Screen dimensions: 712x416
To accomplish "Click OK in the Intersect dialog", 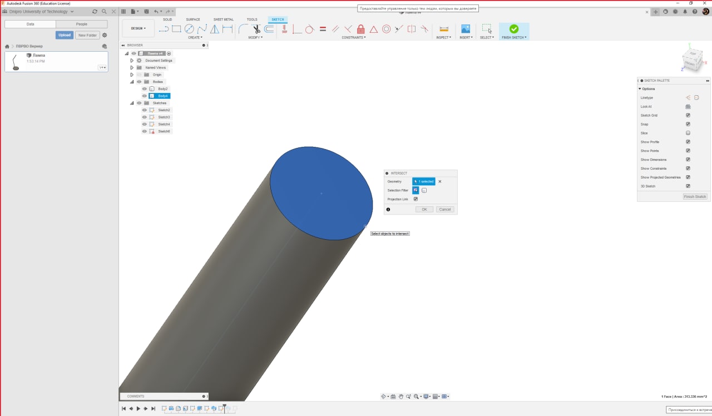I will click(424, 210).
